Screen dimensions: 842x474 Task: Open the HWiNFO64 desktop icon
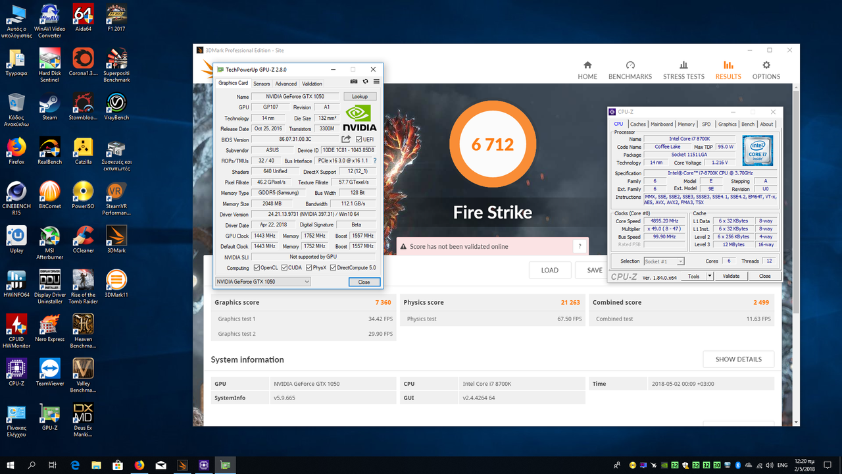[x=16, y=284]
